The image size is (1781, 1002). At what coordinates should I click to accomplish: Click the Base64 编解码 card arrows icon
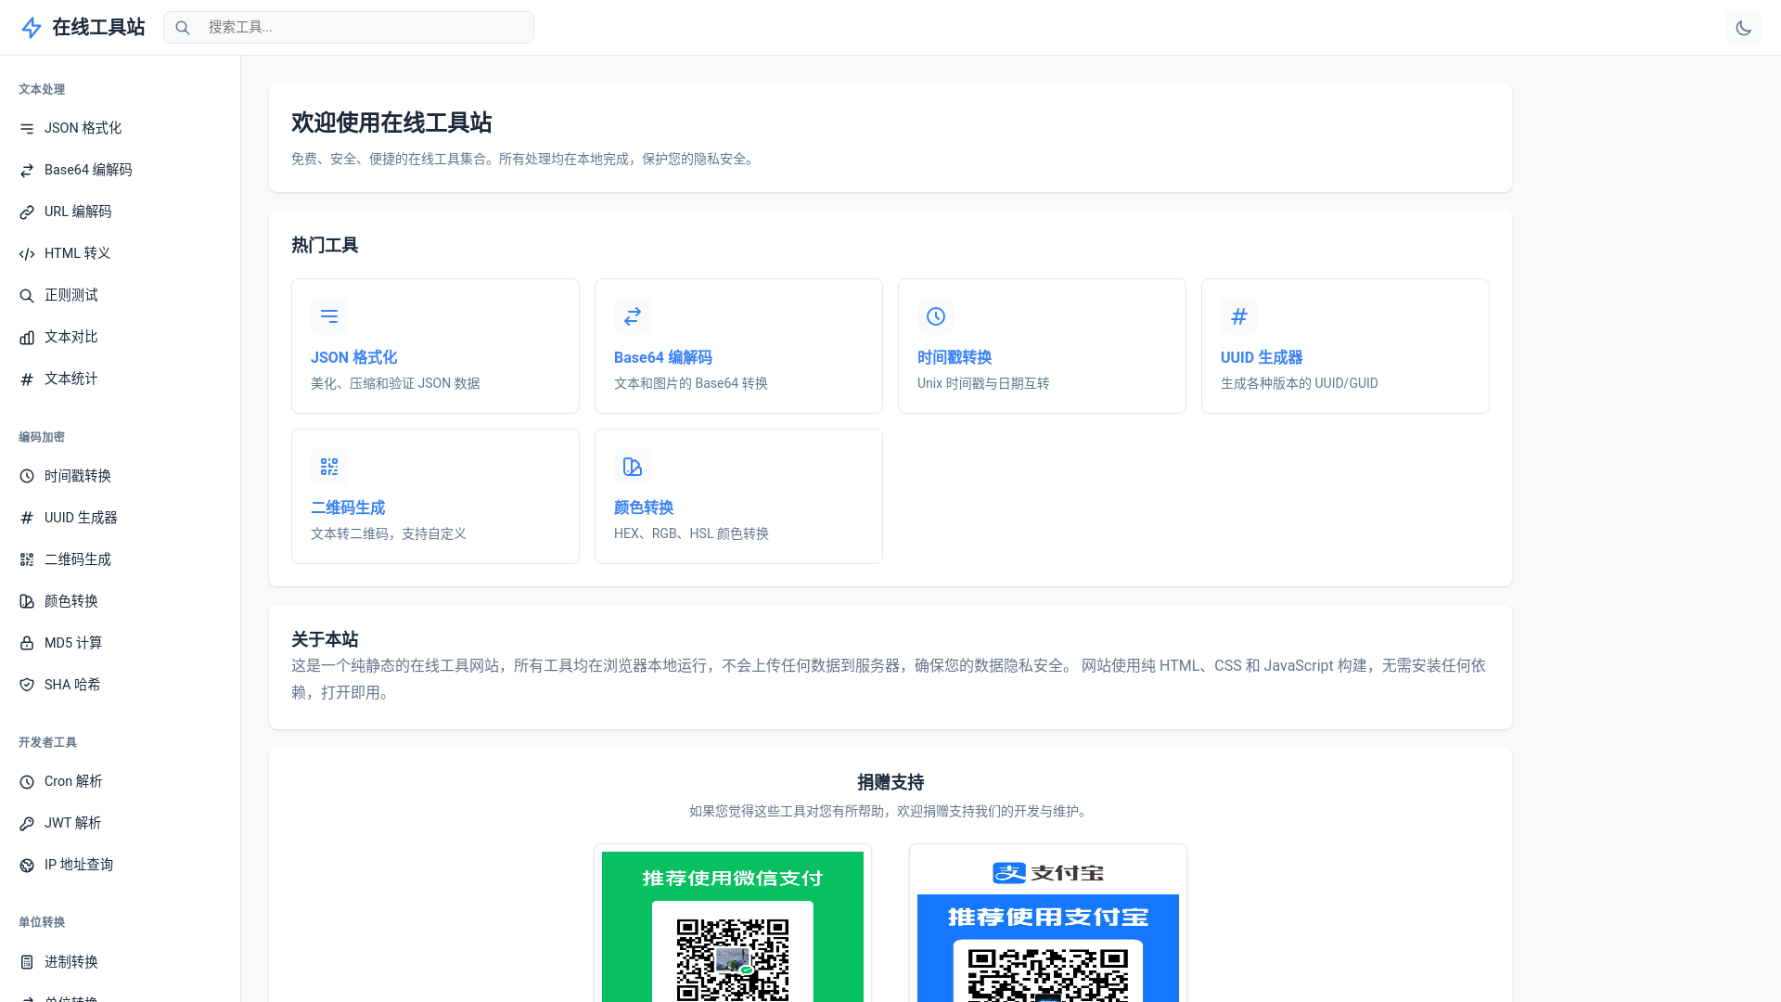pyautogui.click(x=633, y=316)
